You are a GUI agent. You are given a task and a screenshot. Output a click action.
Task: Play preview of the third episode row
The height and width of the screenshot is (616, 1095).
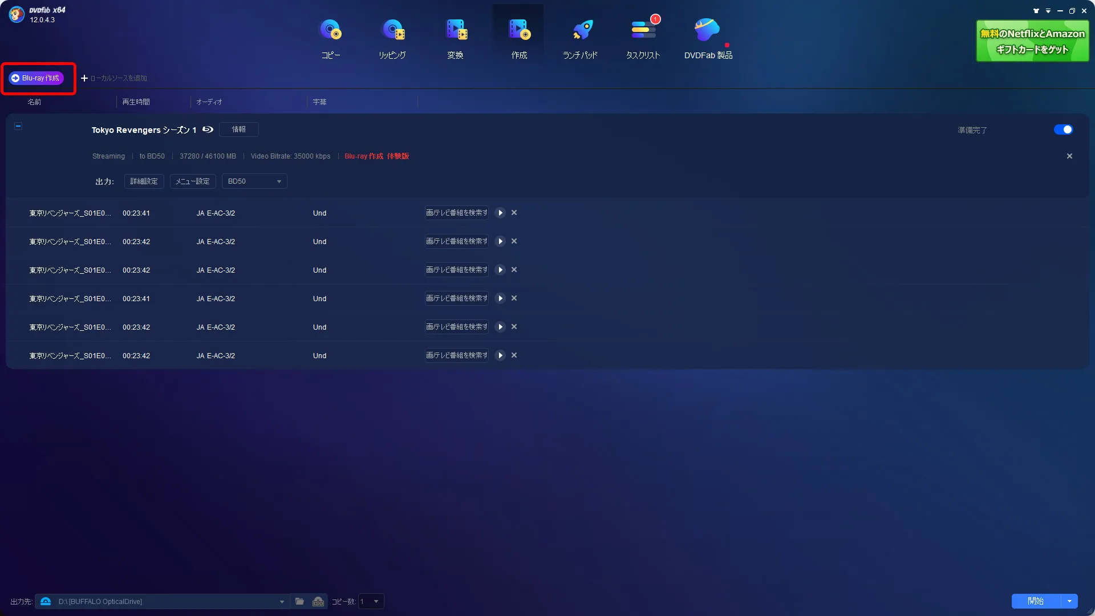click(x=500, y=270)
